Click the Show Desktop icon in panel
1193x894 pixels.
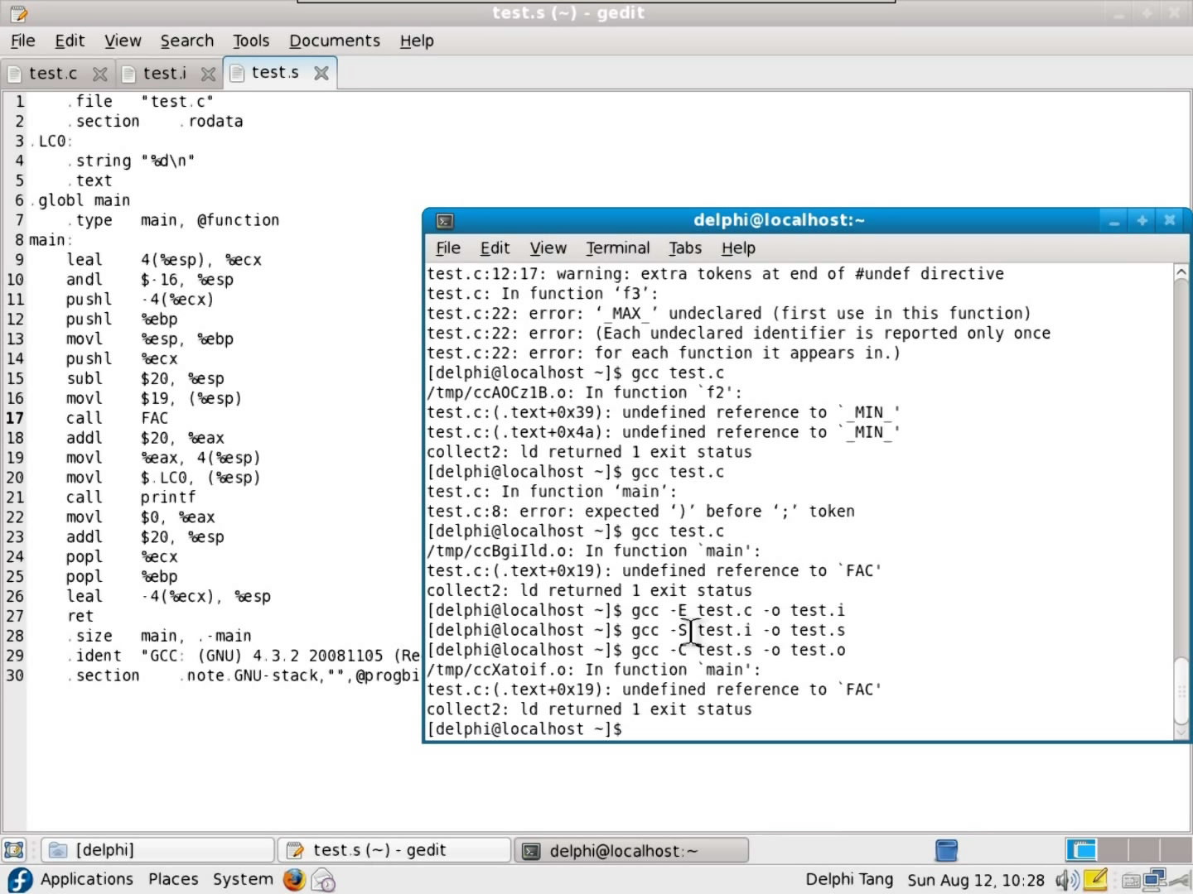pyautogui.click(x=14, y=850)
